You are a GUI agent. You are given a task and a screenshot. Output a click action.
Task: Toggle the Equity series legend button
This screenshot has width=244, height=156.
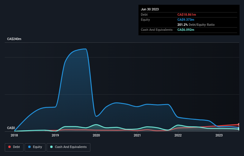point(35,147)
